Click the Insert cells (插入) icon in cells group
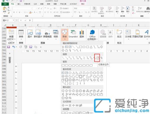 pyautogui.click(x=117, y=9)
